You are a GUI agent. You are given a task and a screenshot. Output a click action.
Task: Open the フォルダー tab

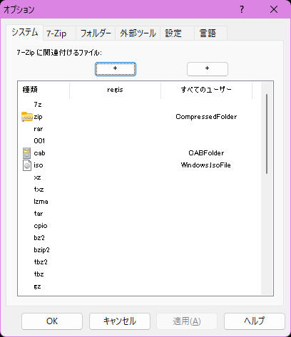[96, 33]
